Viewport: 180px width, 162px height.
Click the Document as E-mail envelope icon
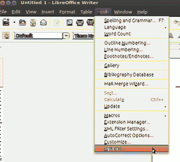pos(43,22)
